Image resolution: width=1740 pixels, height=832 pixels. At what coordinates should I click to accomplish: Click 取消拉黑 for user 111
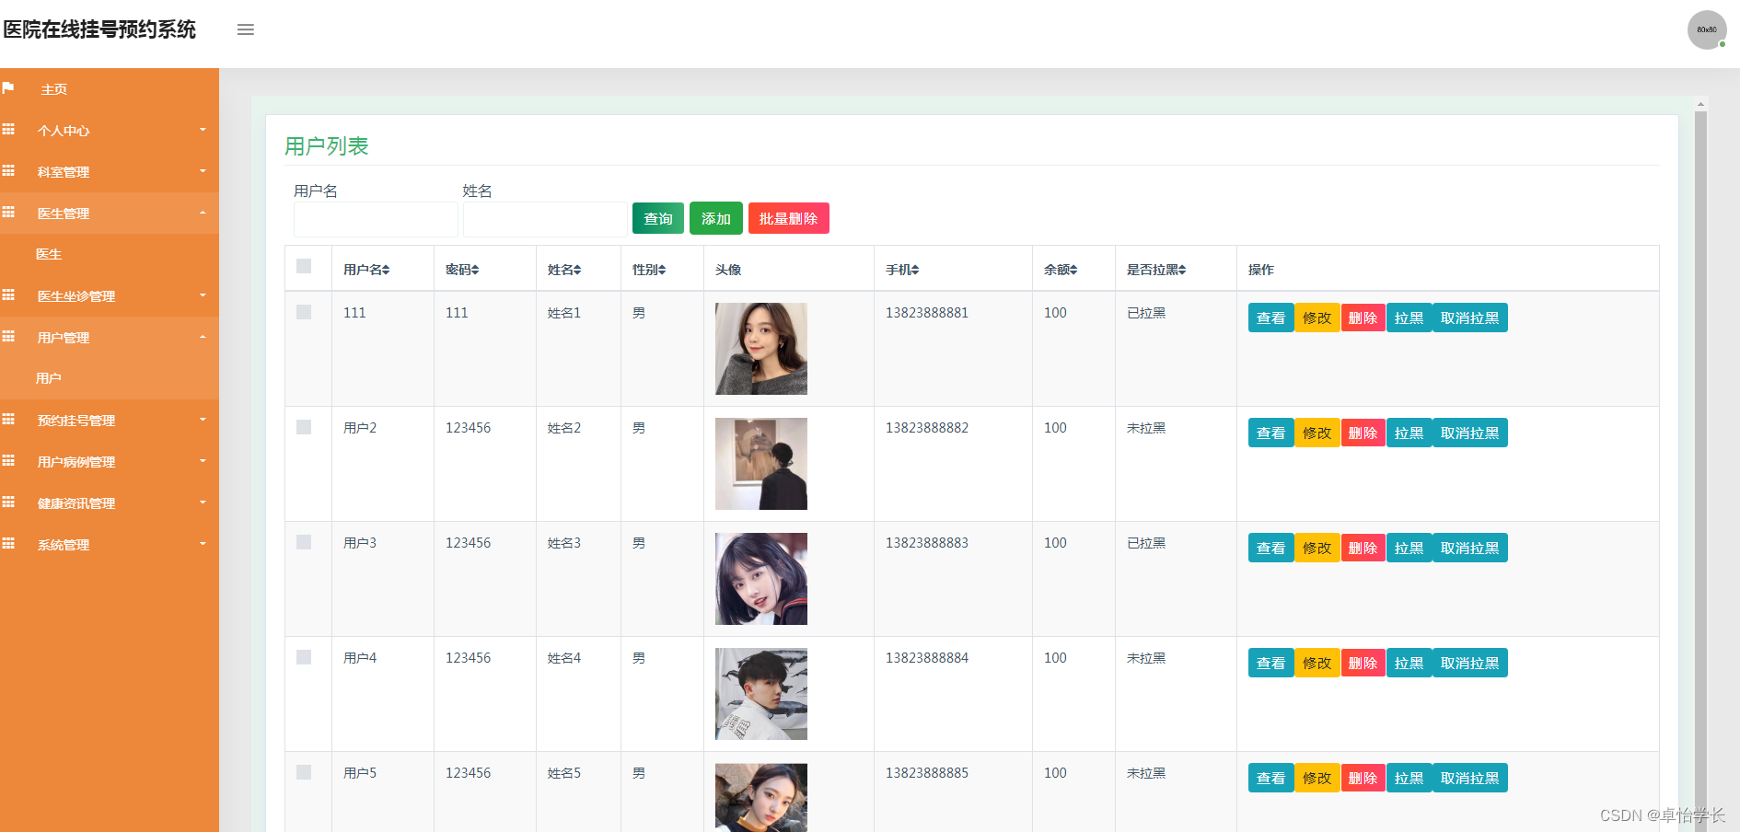click(x=1470, y=318)
